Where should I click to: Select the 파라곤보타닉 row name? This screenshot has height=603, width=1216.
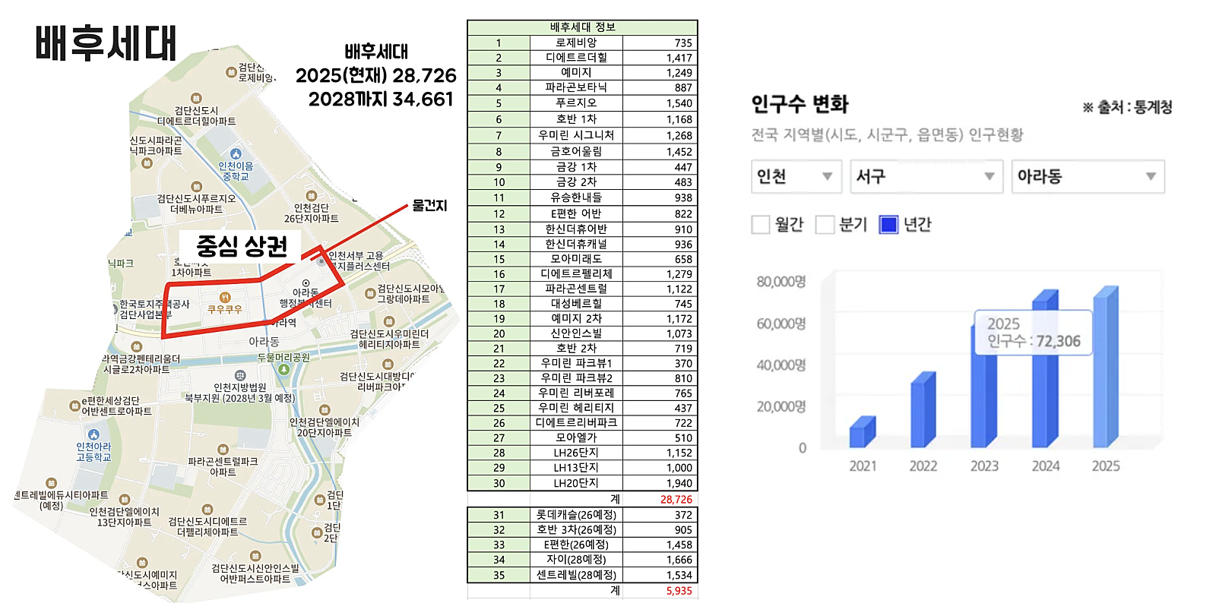[x=576, y=87]
